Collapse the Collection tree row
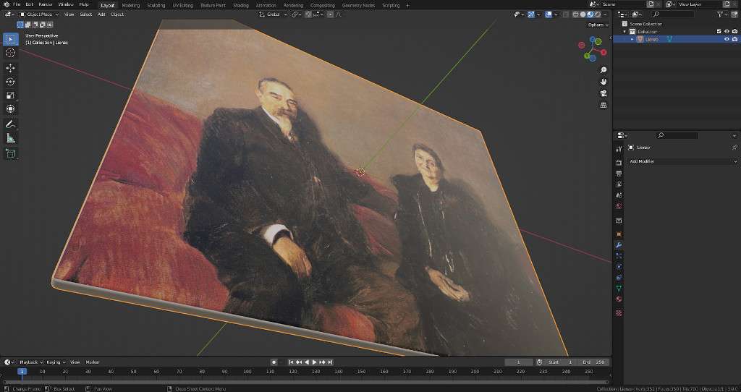 tap(625, 32)
